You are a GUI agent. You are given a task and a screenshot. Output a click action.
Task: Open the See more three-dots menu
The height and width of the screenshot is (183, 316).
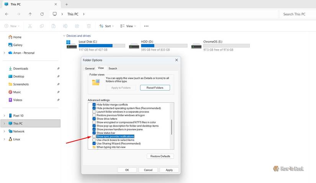coord(146,26)
